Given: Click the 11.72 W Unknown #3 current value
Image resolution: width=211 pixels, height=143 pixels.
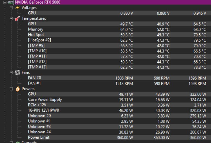Looking at the screenshot, I should [126, 127].
